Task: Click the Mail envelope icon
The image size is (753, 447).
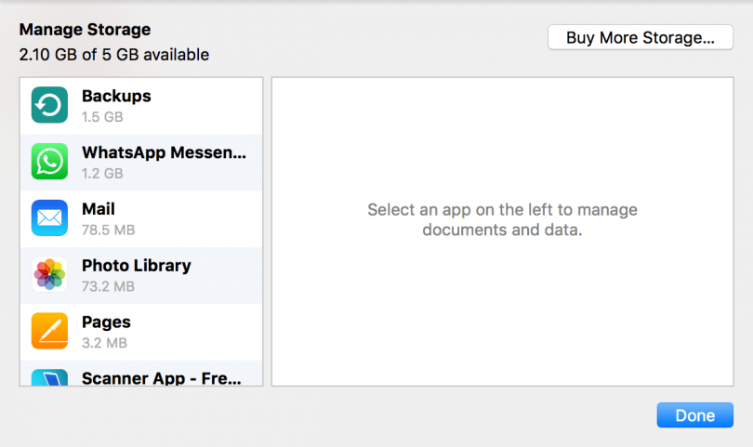Action: [x=49, y=218]
